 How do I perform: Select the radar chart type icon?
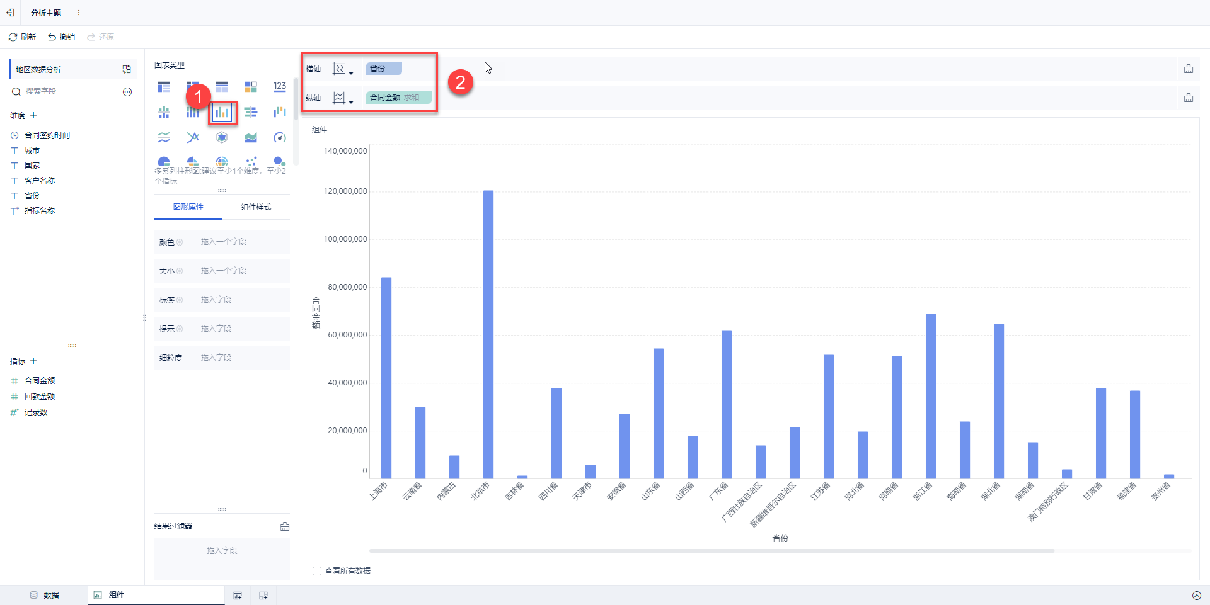click(222, 137)
